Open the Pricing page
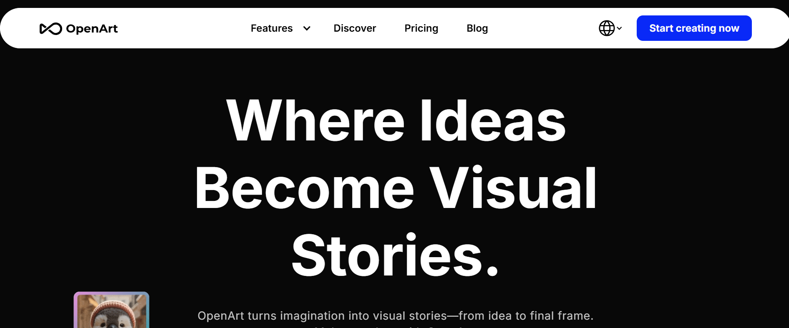Image resolution: width=789 pixels, height=328 pixels. click(421, 28)
